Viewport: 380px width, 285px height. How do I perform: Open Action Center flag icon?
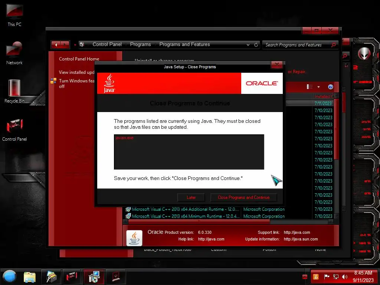click(x=327, y=276)
